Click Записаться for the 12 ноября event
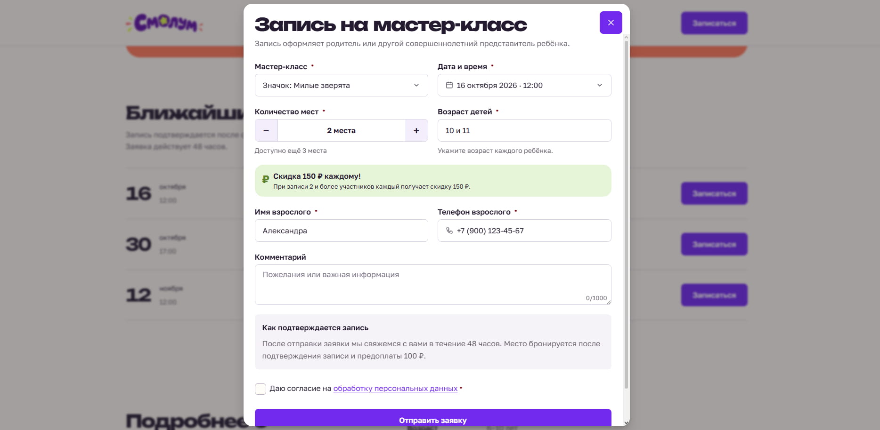The height and width of the screenshot is (430, 880). (x=714, y=295)
